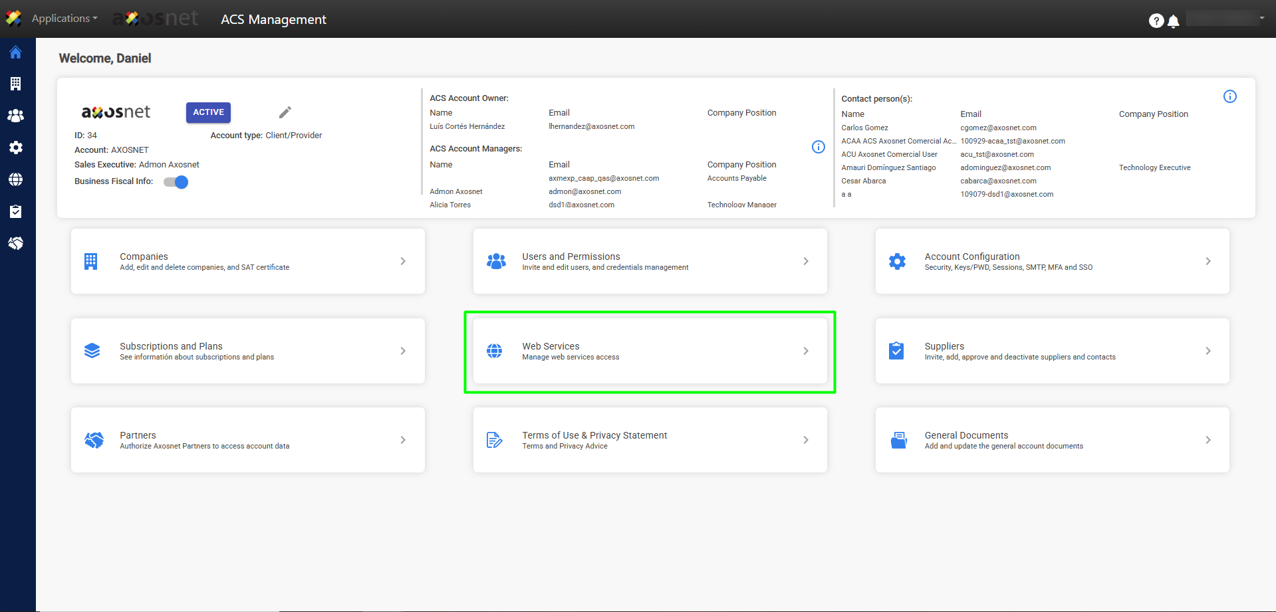Click the globe web services sidebar icon
Image resolution: width=1276 pixels, height=612 pixels.
click(x=15, y=179)
